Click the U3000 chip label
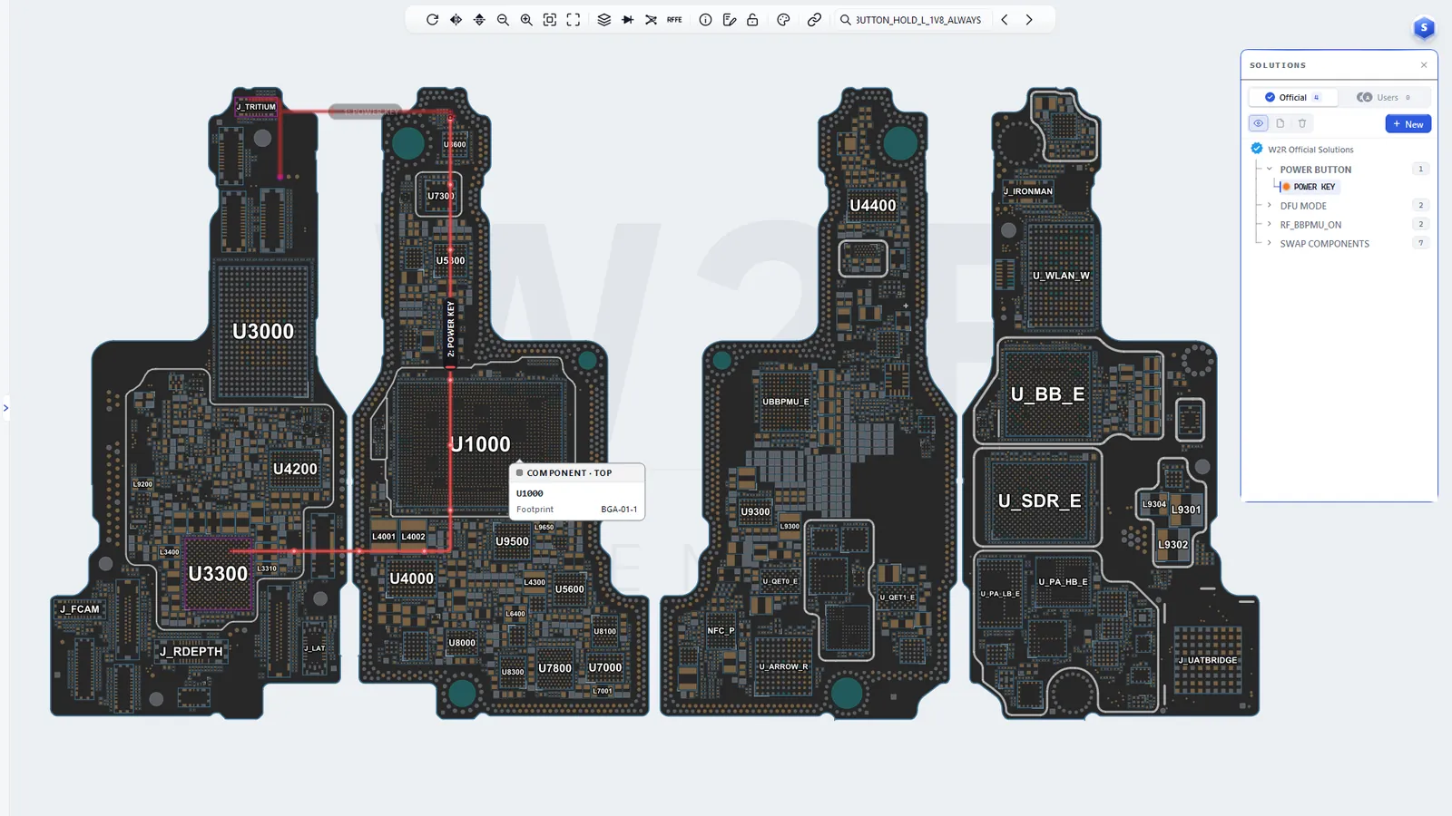The width and height of the screenshot is (1452, 816). (263, 331)
